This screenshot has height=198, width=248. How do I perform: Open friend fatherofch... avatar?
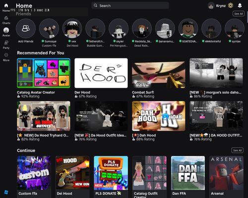pyautogui.click(x=95, y=28)
